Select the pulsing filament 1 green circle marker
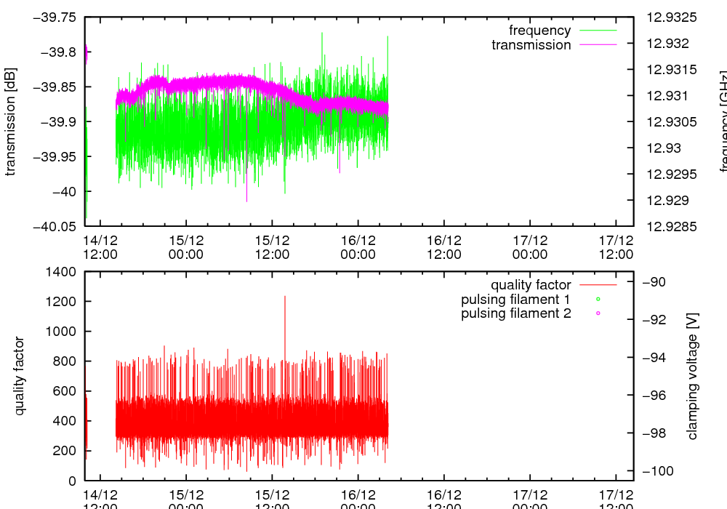 tap(598, 300)
